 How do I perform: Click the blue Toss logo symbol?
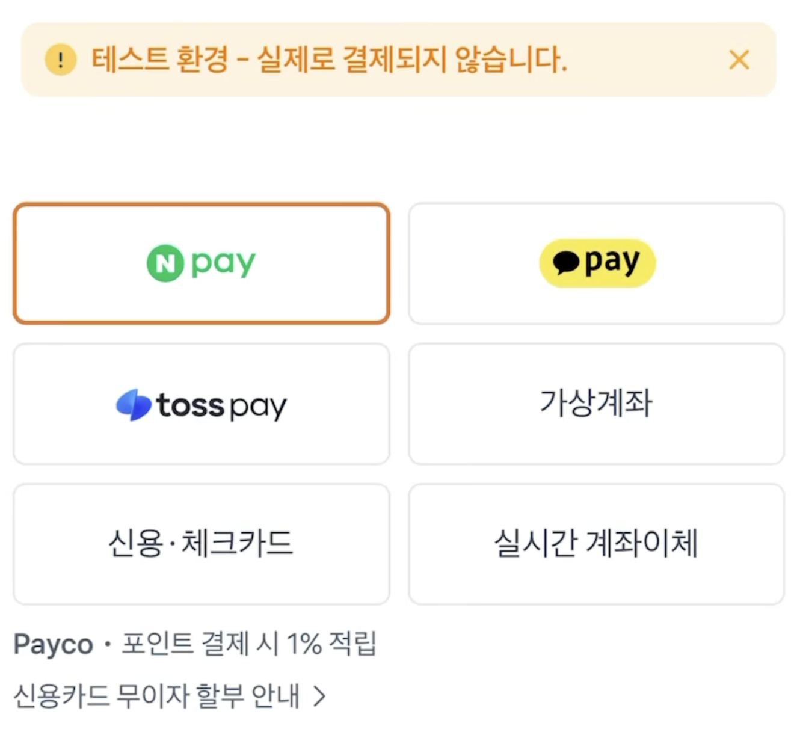(134, 405)
